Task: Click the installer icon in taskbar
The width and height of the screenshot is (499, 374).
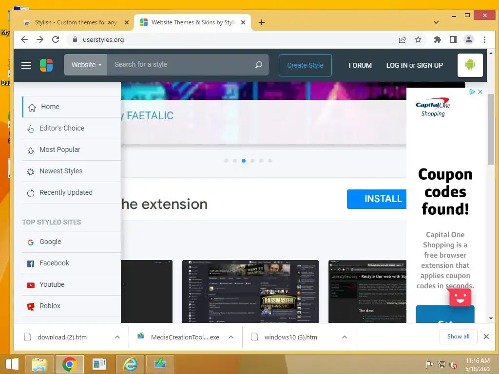Action: click(x=160, y=364)
